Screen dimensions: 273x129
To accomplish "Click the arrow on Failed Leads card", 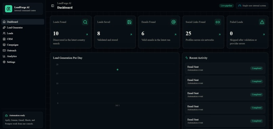I will click(264, 35).
